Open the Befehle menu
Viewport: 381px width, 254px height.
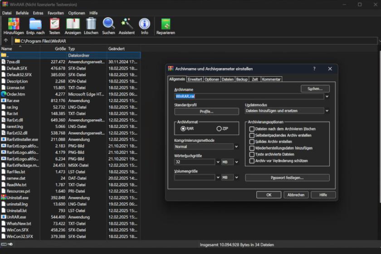[22, 13]
